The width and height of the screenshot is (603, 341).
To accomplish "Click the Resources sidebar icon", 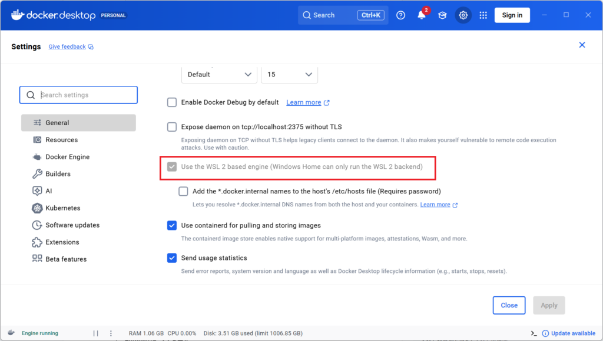I will [x=37, y=140].
